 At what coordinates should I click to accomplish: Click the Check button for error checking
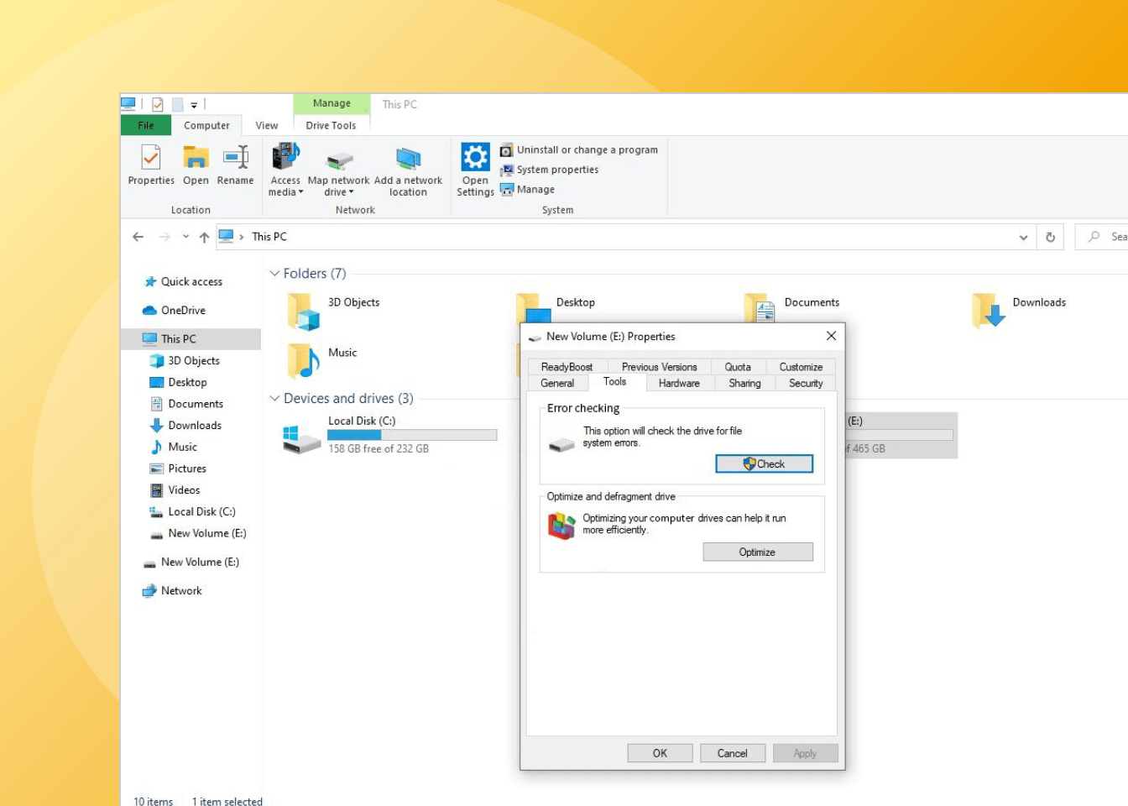click(x=764, y=463)
